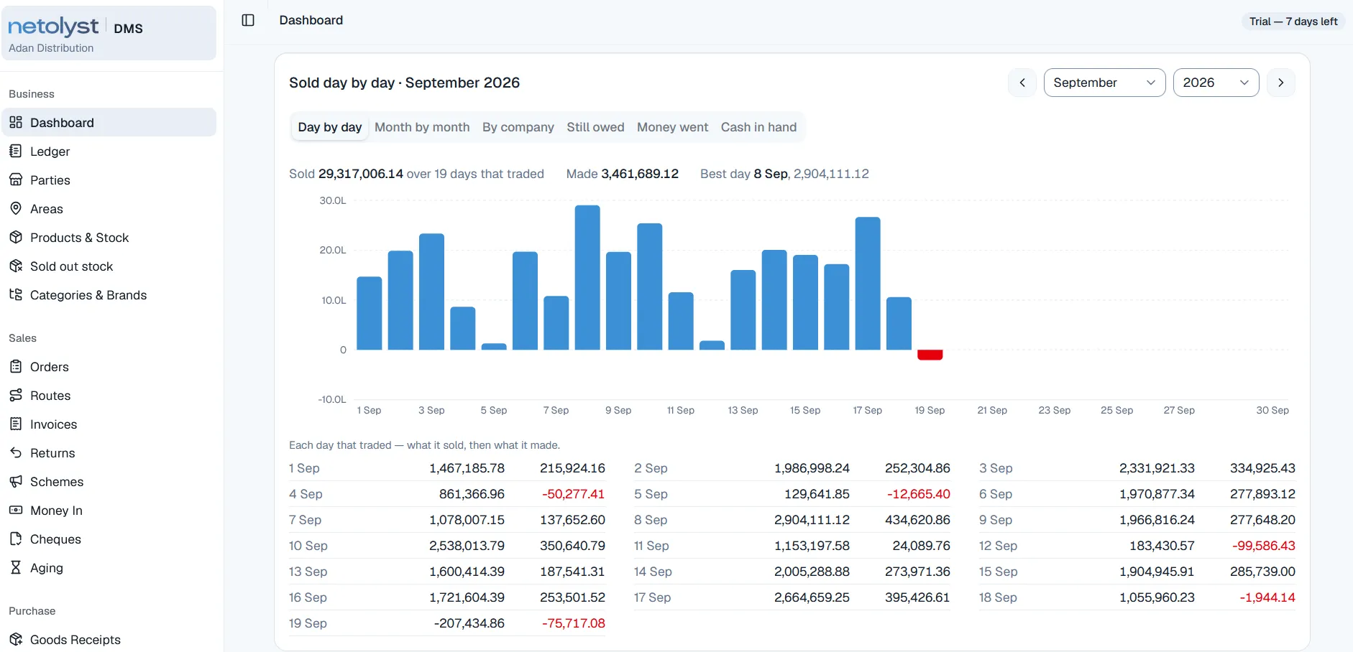Click the Goods Receipts package icon
Screen dimensions: 1353x652
pos(16,639)
